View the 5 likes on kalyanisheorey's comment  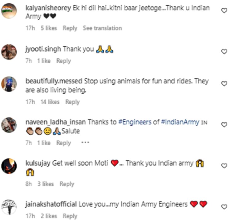tap(49, 28)
